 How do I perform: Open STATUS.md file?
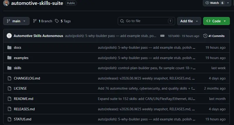(23, 119)
